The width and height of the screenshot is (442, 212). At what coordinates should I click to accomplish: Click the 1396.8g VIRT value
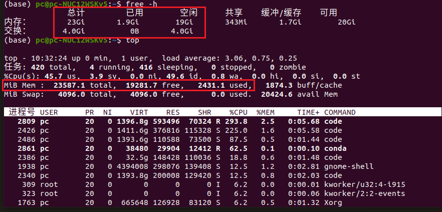pos(132,121)
